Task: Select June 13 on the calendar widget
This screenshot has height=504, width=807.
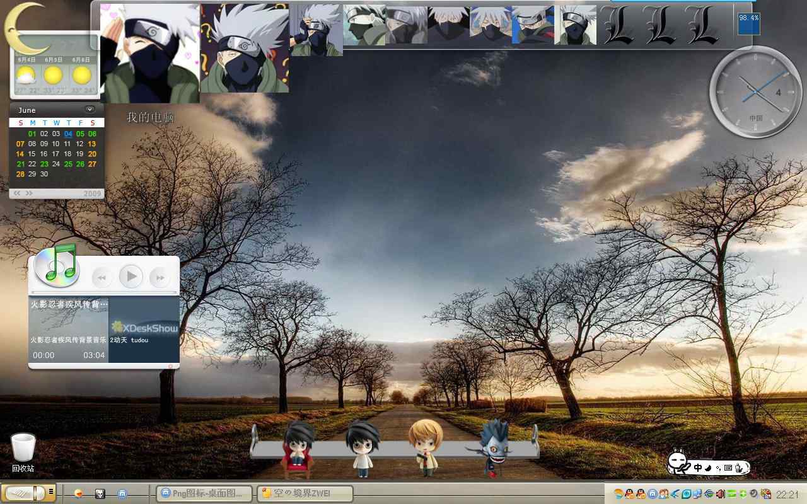Action: (92, 144)
